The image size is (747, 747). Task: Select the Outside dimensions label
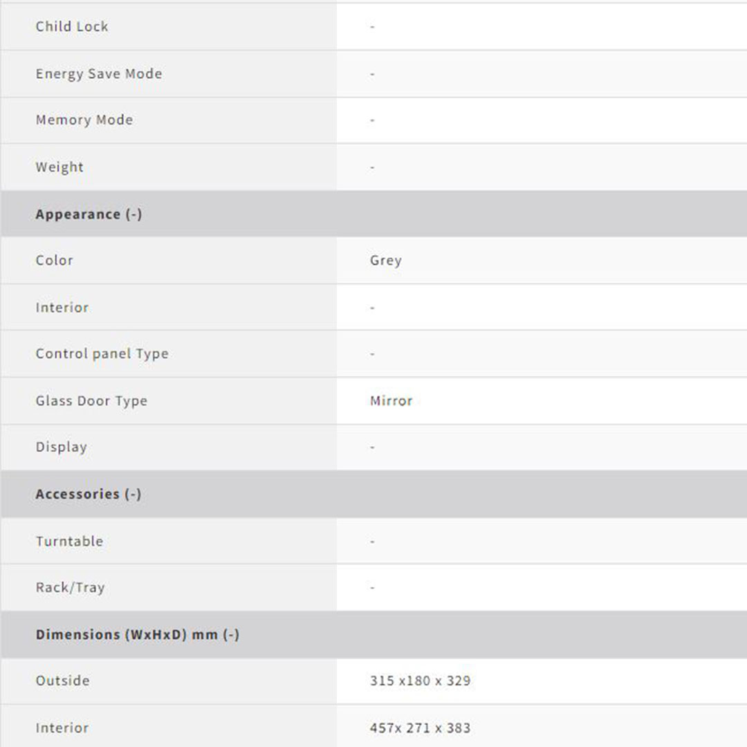click(63, 681)
